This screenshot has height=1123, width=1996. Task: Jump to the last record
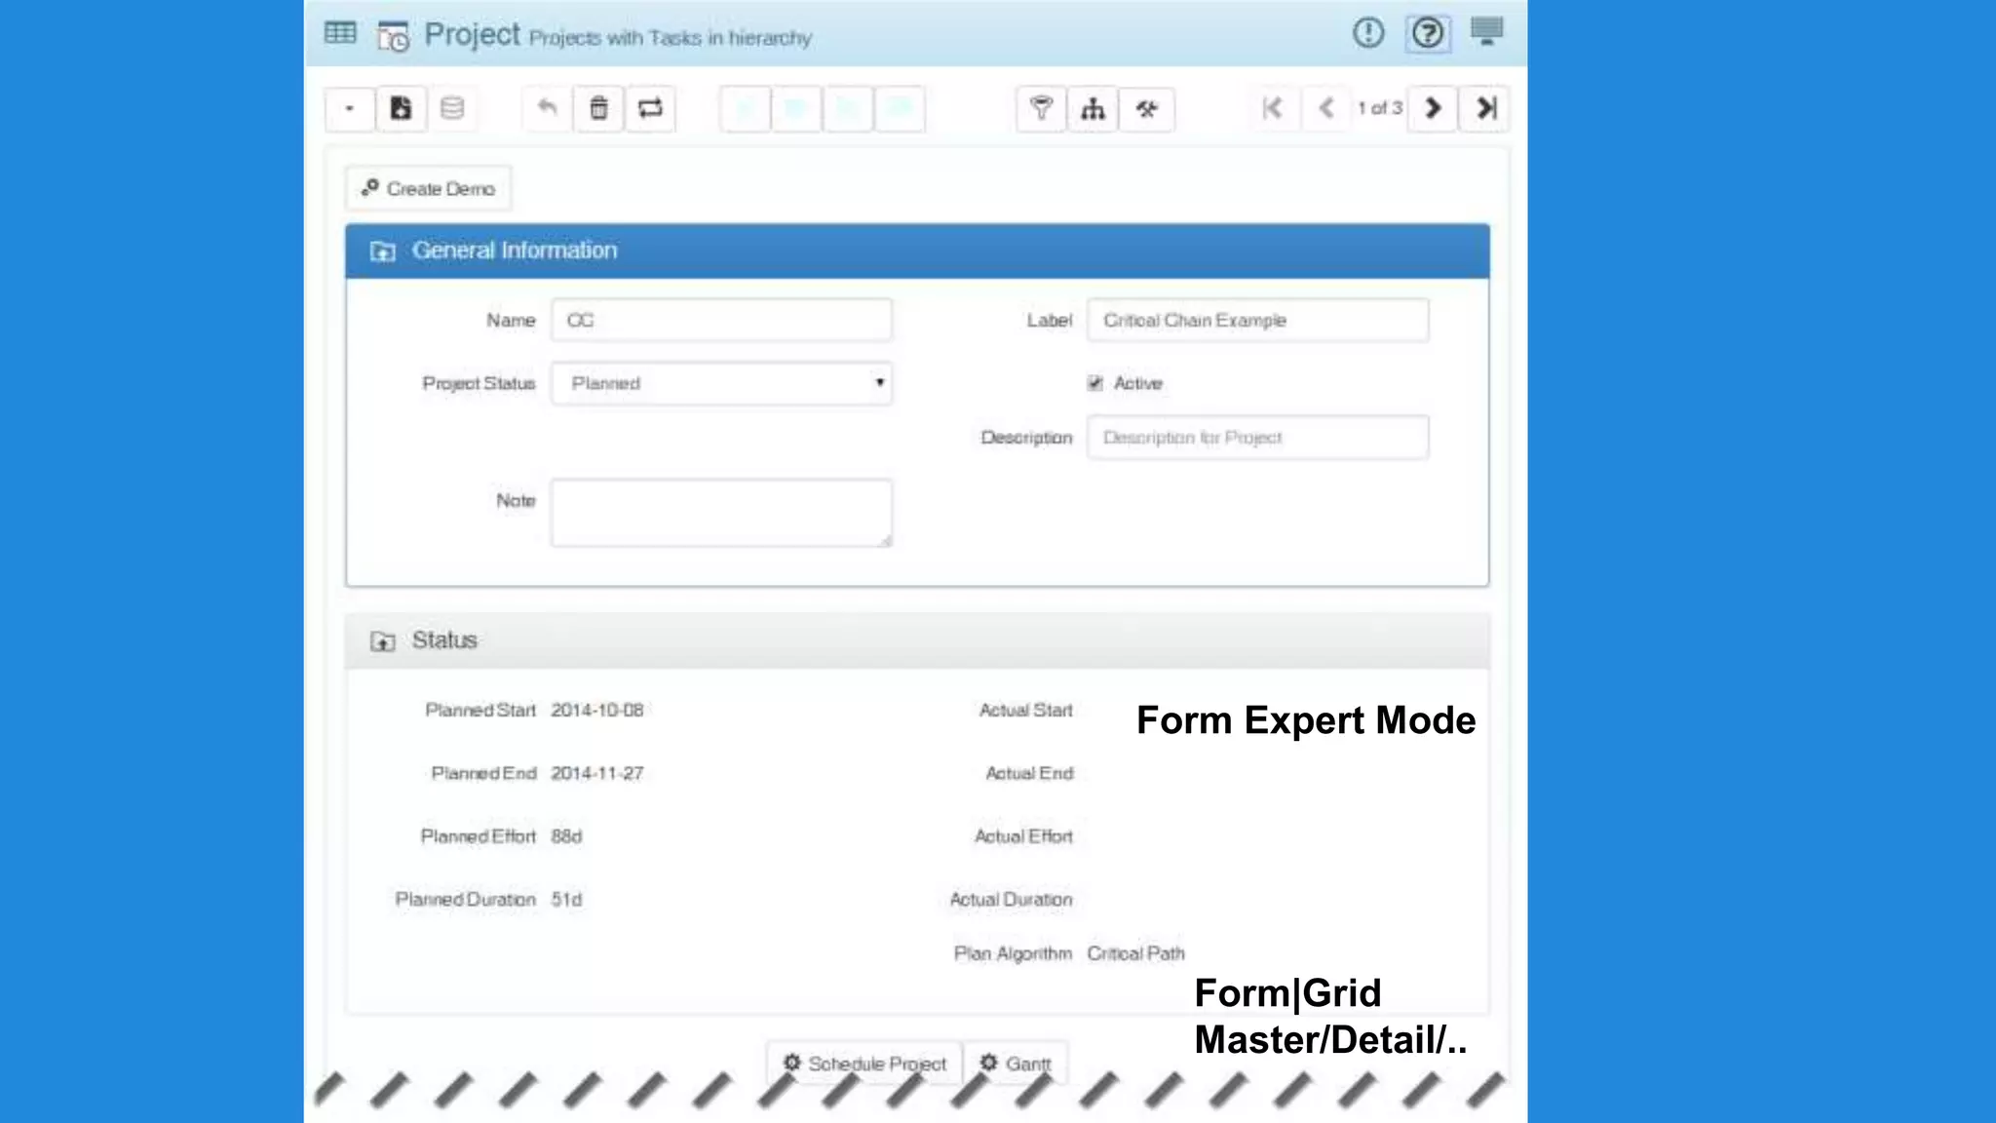(x=1484, y=108)
